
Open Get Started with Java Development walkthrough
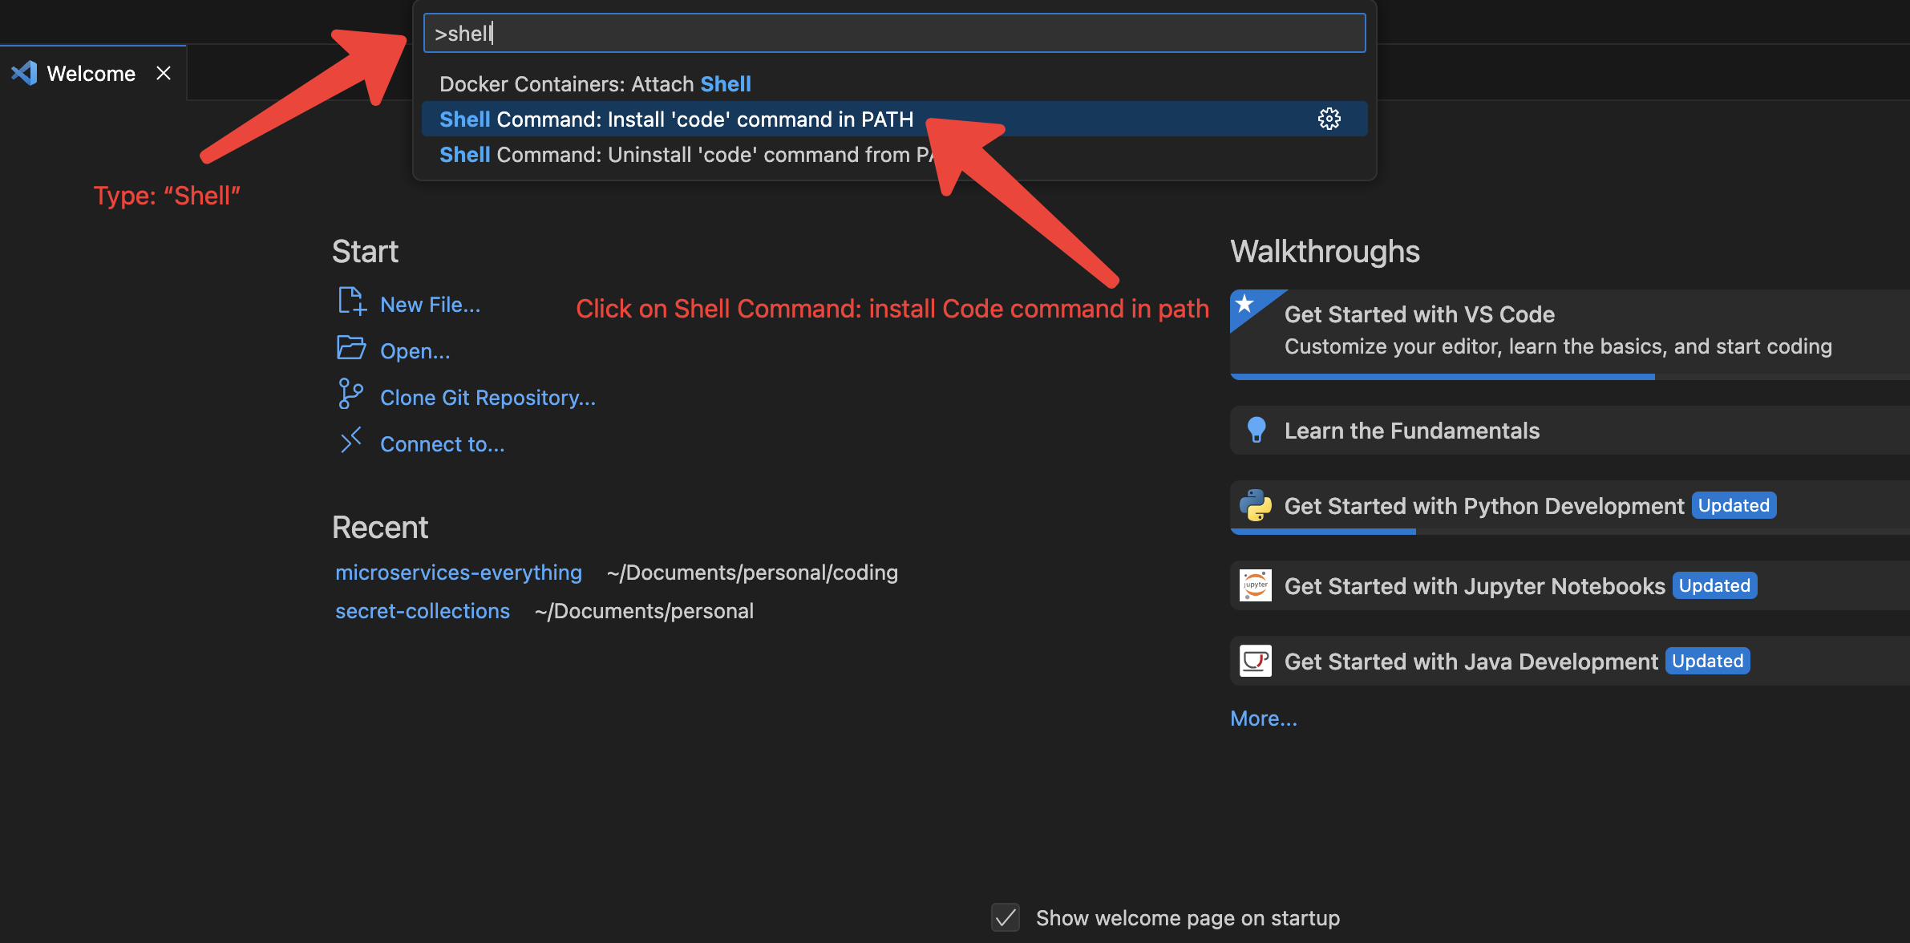click(x=1570, y=662)
